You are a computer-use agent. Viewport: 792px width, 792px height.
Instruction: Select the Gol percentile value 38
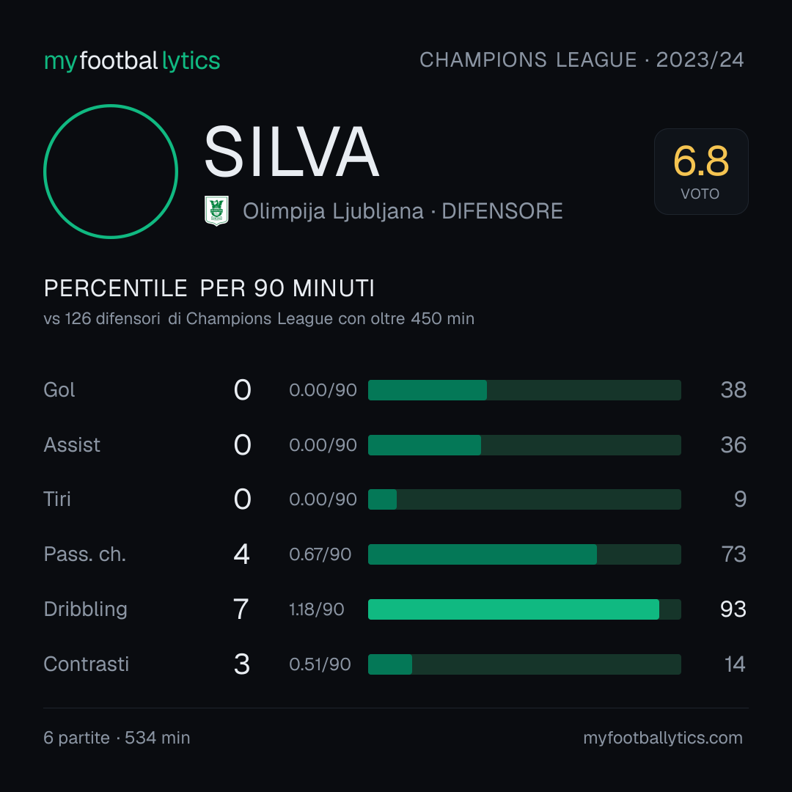[x=733, y=390]
